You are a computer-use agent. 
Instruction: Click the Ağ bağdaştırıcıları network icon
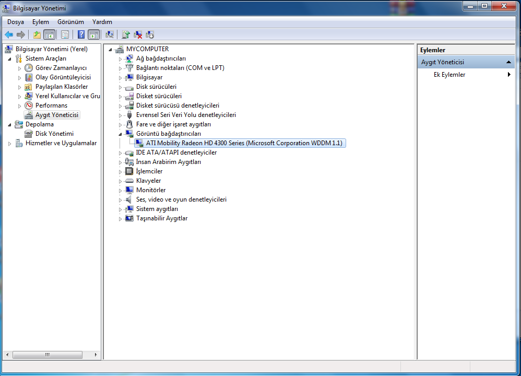click(x=129, y=58)
